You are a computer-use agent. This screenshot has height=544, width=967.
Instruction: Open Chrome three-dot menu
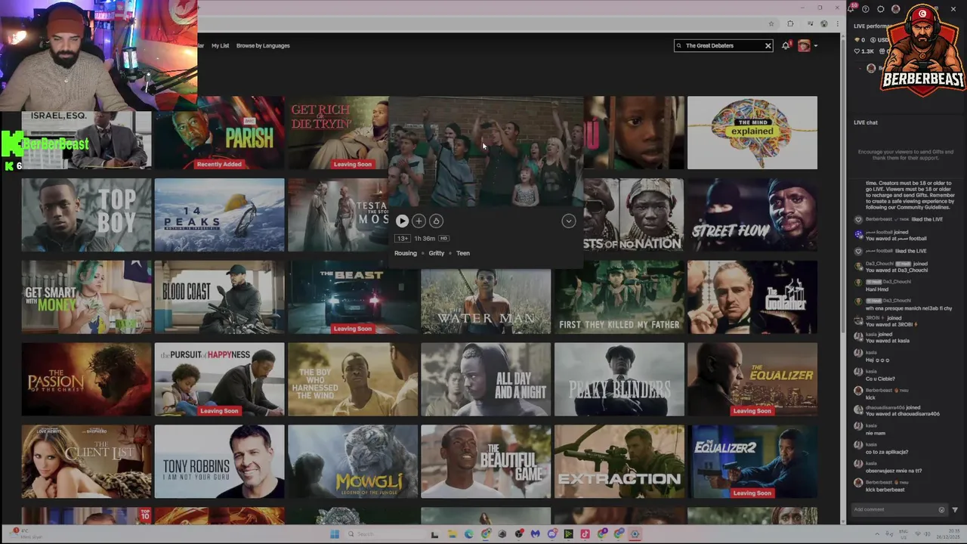[838, 23]
